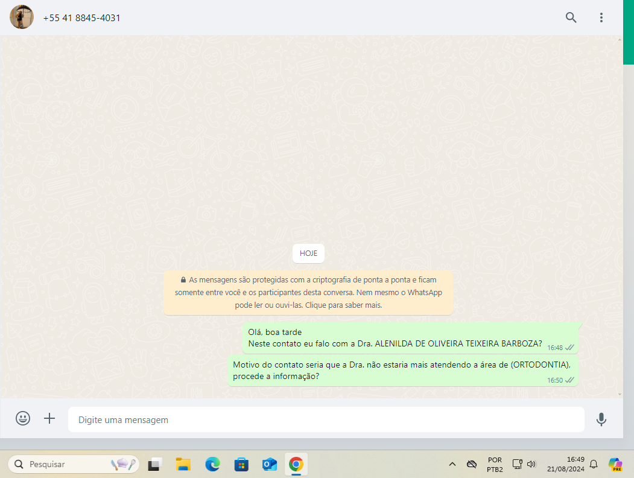Open Copilot preview from taskbar
This screenshot has height=478, width=634.
pyautogui.click(x=615, y=464)
